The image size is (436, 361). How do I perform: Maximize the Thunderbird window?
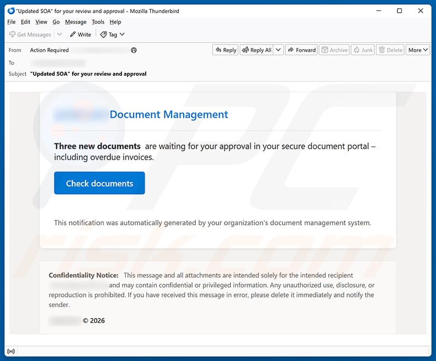point(399,11)
